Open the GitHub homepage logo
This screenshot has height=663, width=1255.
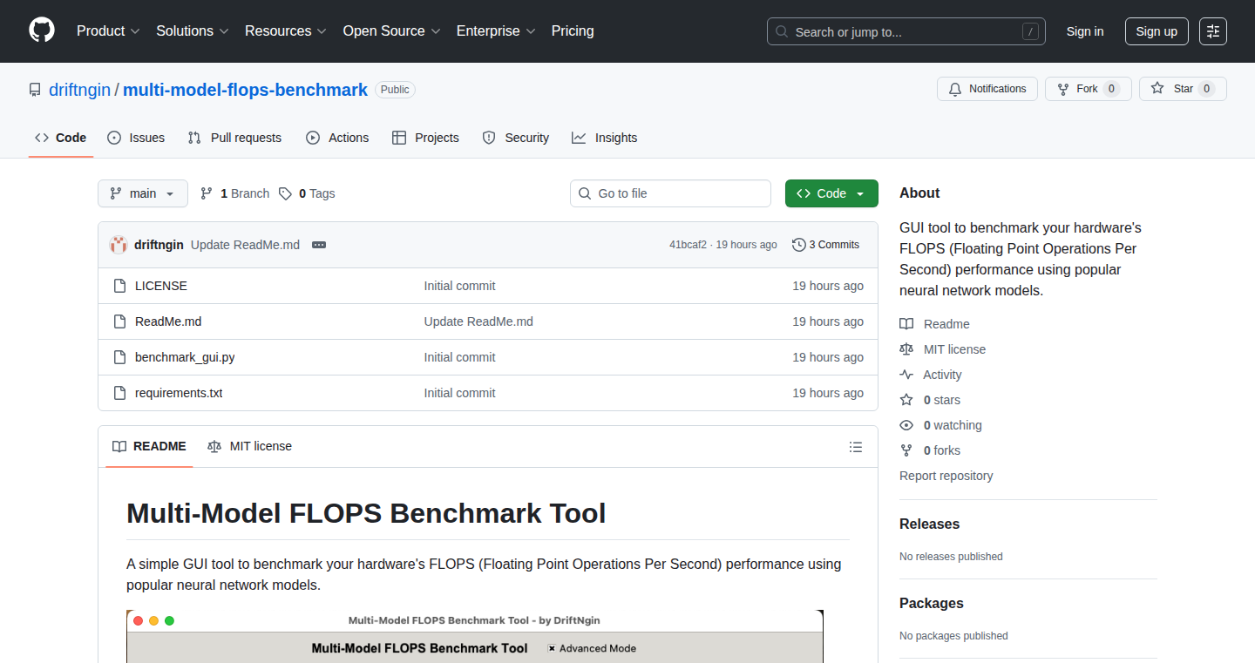(x=42, y=31)
